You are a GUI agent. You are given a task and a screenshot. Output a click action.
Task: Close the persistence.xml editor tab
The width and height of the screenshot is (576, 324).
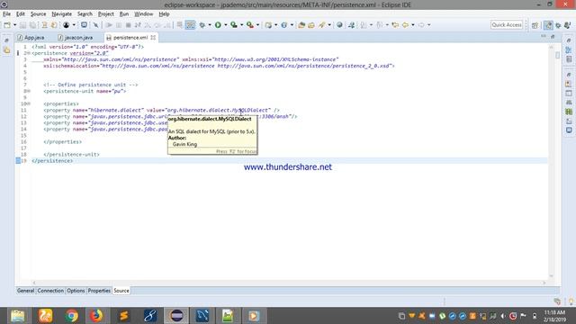pyautogui.click(x=153, y=38)
